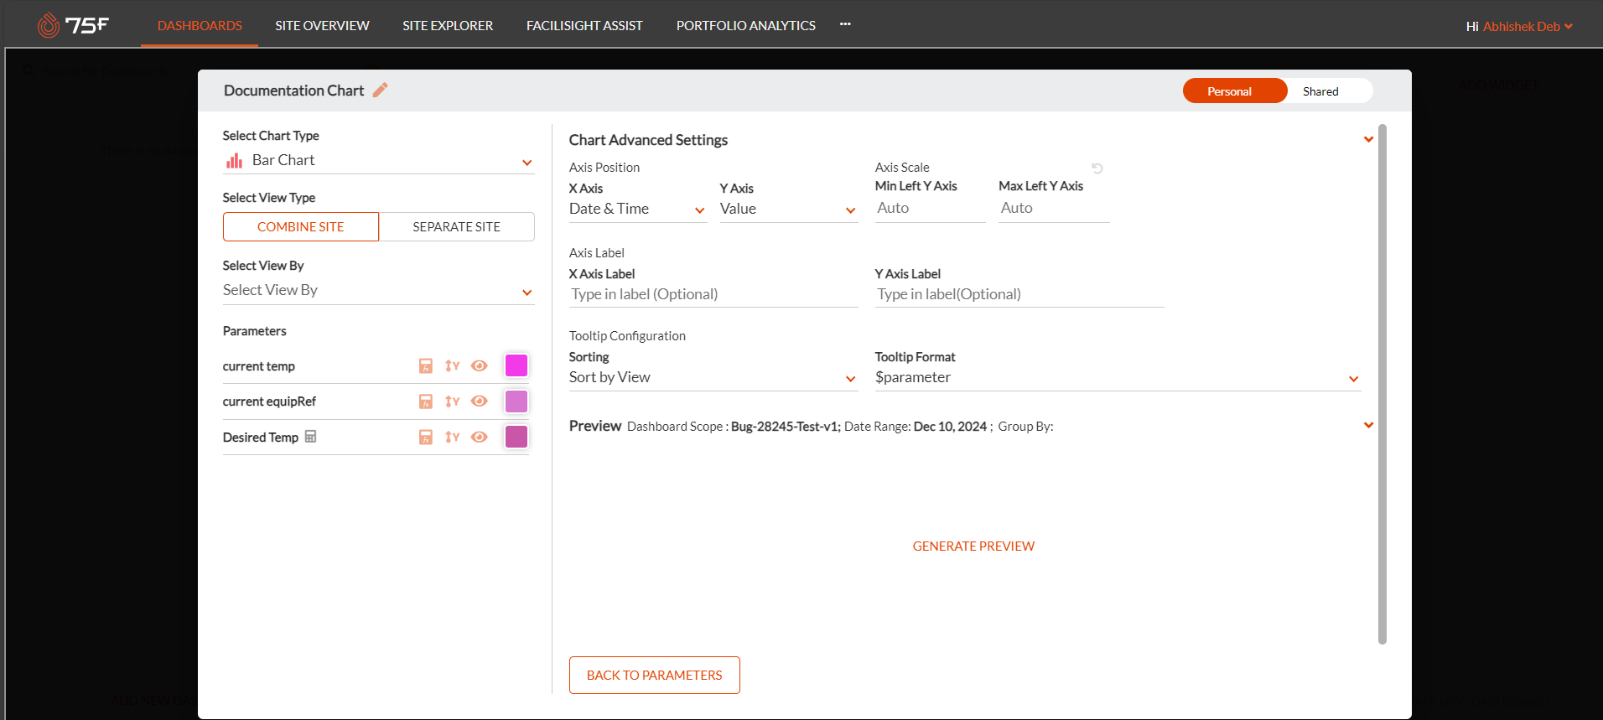Reset the Axis Scale with undo icon
This screenshot has height=720, width=1603.
pyautogui.click(x=1097, y=168)
